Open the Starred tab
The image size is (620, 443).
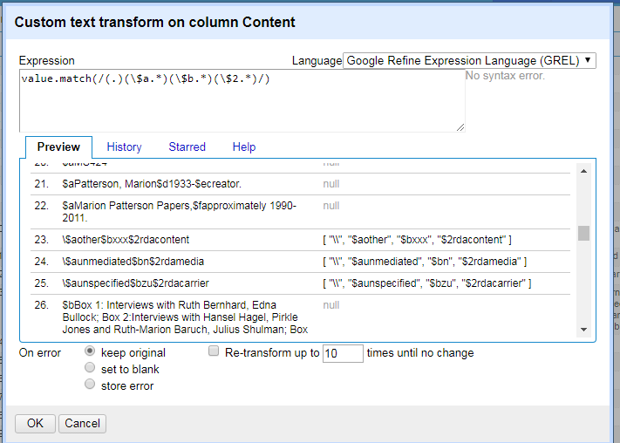(x=187, y=147)
